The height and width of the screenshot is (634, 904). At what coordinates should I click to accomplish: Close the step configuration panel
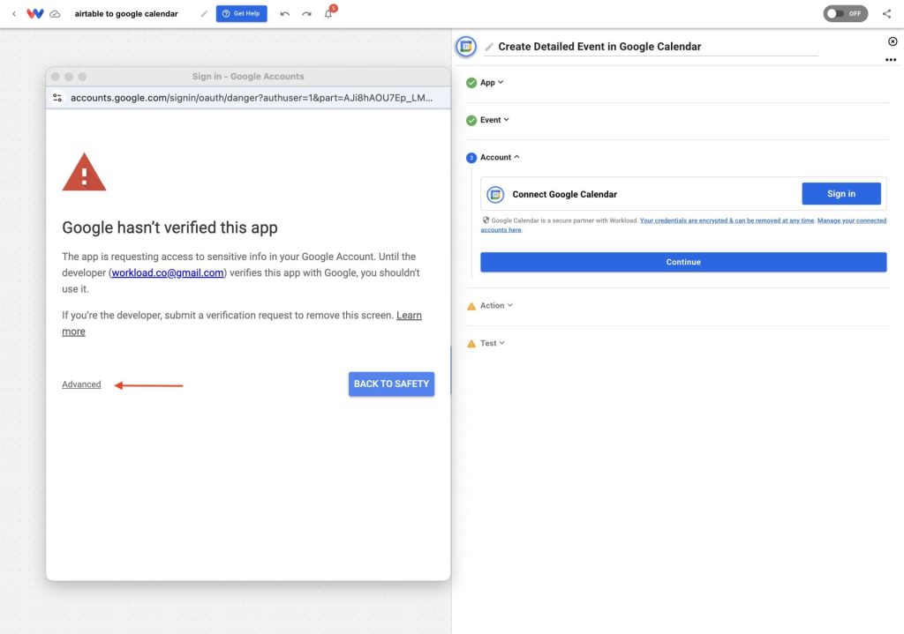(893, 41)
